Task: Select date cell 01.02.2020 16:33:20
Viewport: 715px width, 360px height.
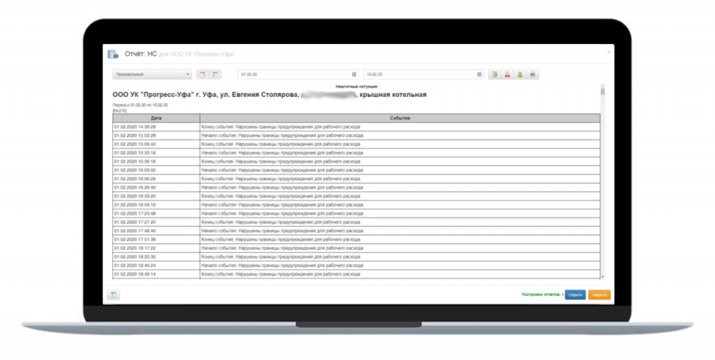Action: (156, 196)
